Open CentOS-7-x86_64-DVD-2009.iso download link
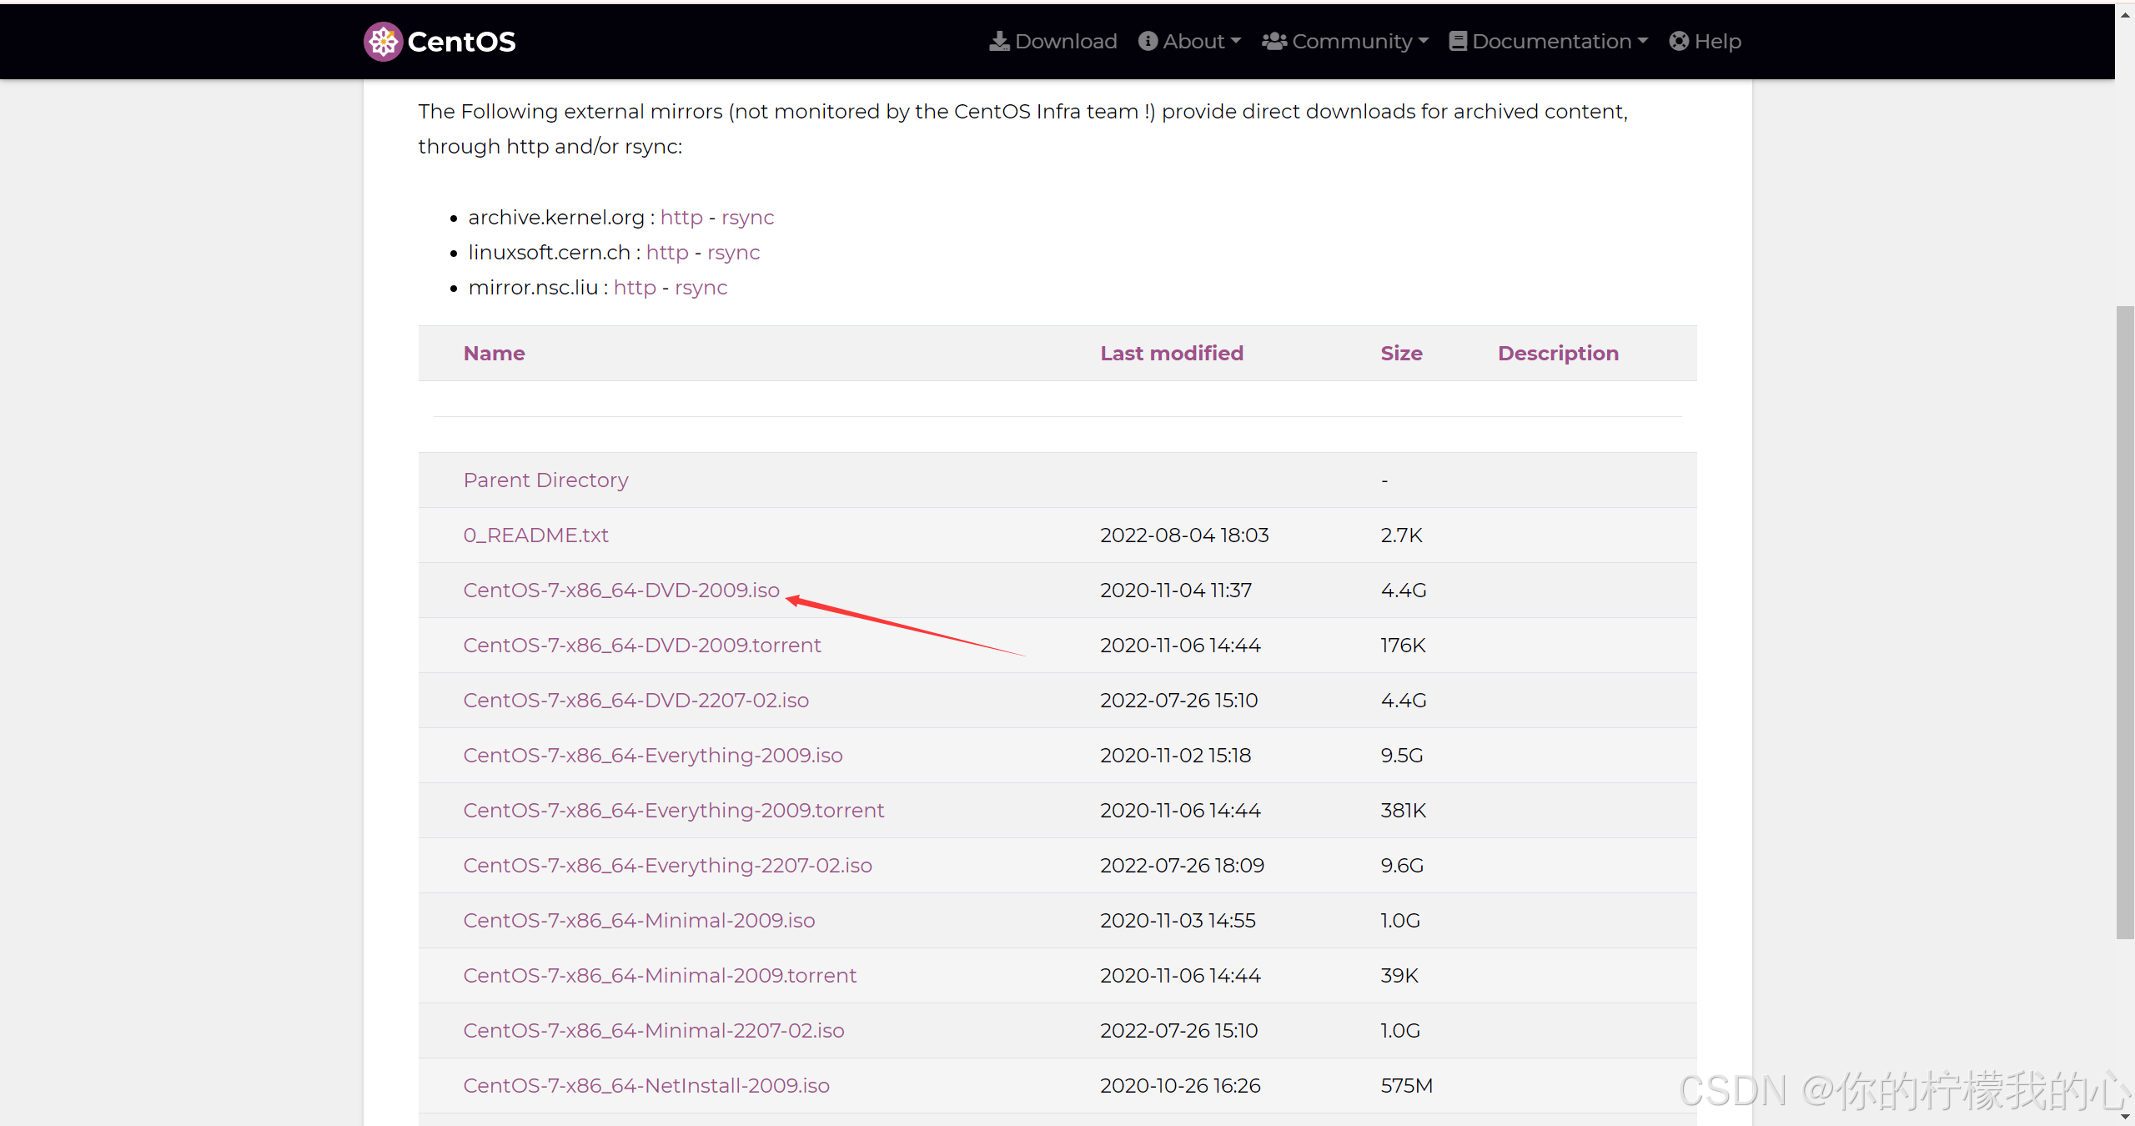 tap(621, 591)
